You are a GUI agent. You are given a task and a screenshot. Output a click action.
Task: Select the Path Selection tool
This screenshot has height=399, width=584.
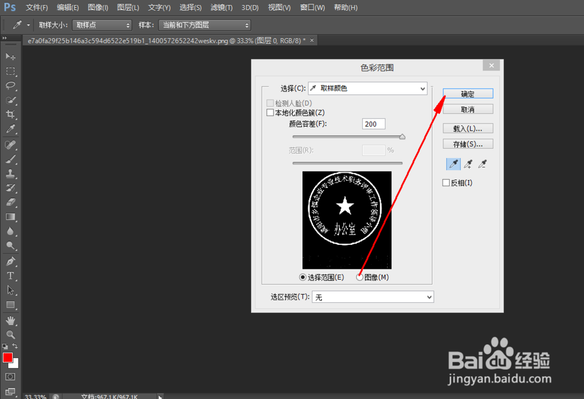pyautogui.click(x=11, y=290)
